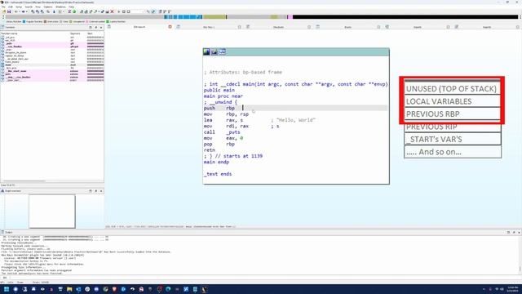Expand the jump forward history arrow
Viewport: 522px width, 294px height.
coord(27,11)
